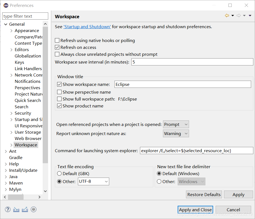Collapse the General tree node

[x=6, y=24]
